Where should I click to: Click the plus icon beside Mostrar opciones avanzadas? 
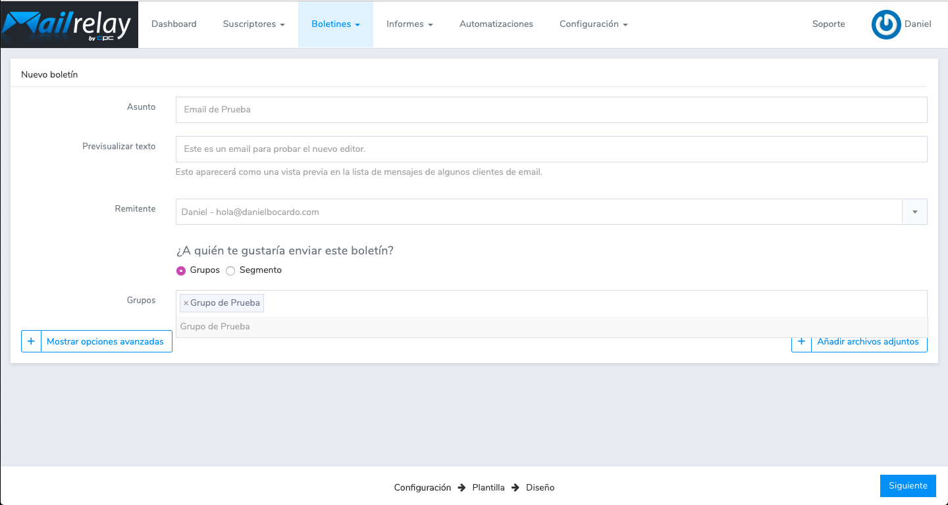tap(31, 341)
